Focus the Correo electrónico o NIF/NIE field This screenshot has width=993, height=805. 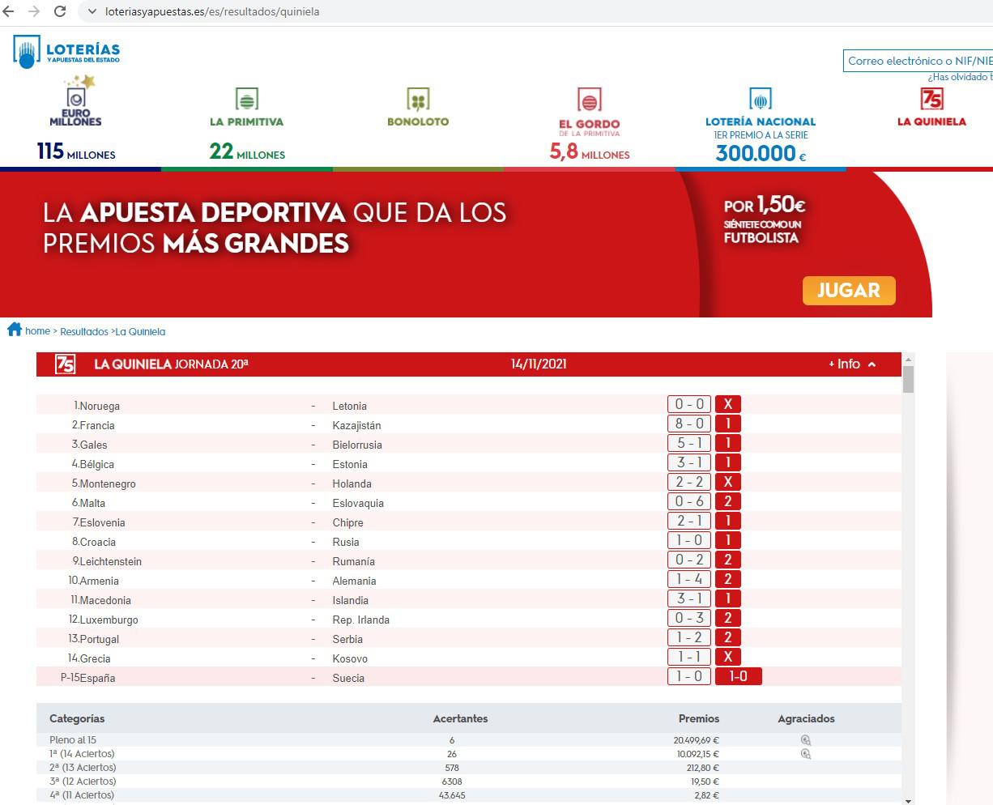(x=918, y=61)
